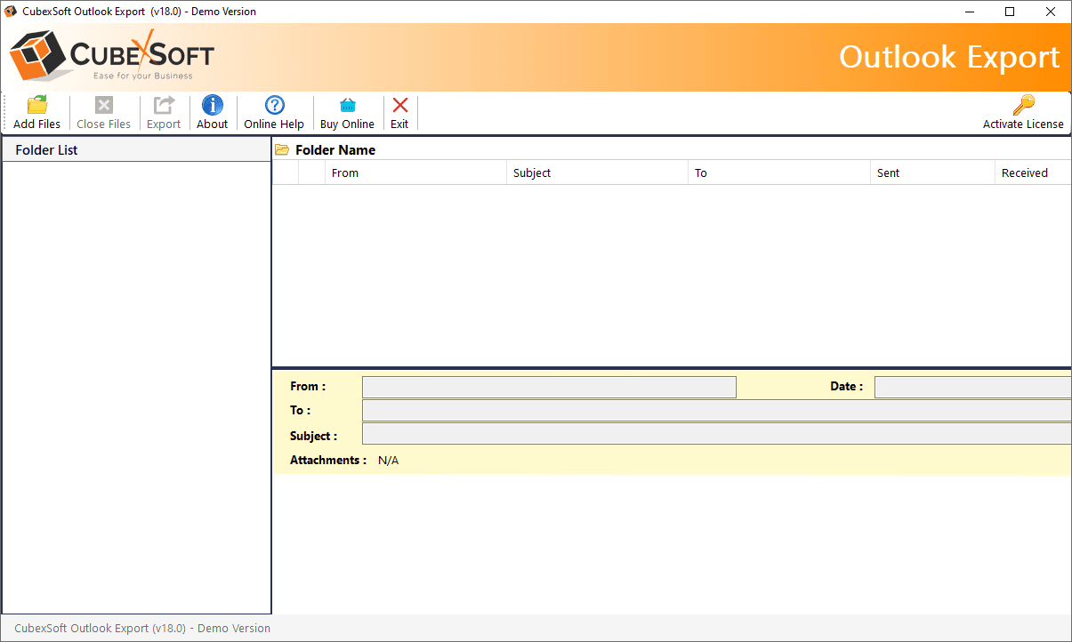1072x642 pixels.
Task: Click the Buy Online basket icon
Action: pyautogui.click(x=348, y=105)
